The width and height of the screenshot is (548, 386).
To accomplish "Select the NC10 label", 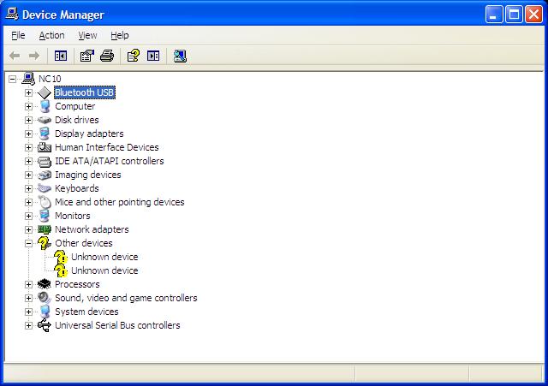I will coord(50,79).
